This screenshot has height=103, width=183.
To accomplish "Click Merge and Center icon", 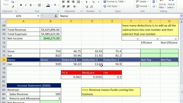I will click(x=78, y=2).
